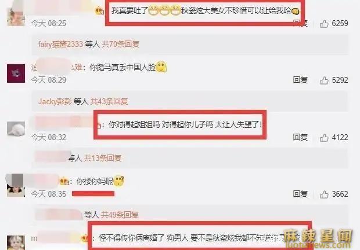This screenshot has width=360, height=250.
Task: Expand the 共70条回复 replies
Action: [121, 44]
